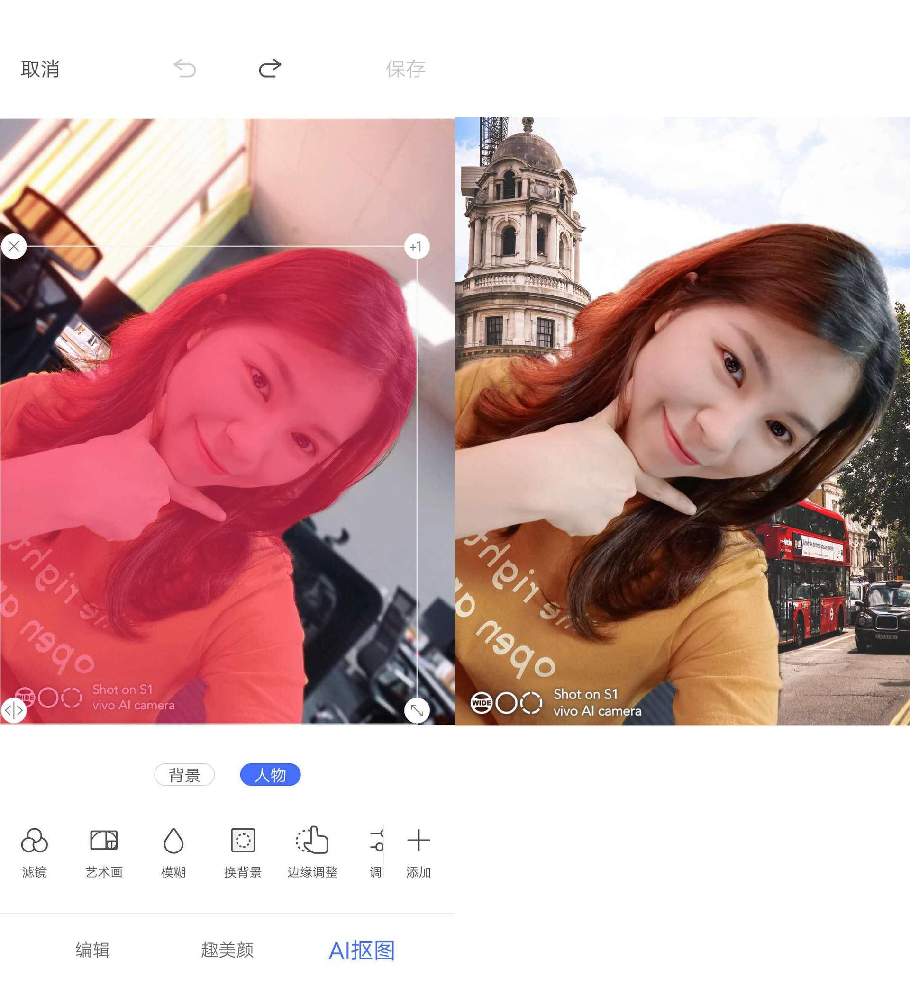Screen dimensions: 910x985
Task: Tap the redo arrow icon
Action: (x=269, y=69)
